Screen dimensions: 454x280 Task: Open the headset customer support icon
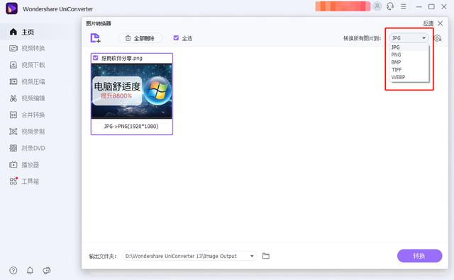click(390, 6)
